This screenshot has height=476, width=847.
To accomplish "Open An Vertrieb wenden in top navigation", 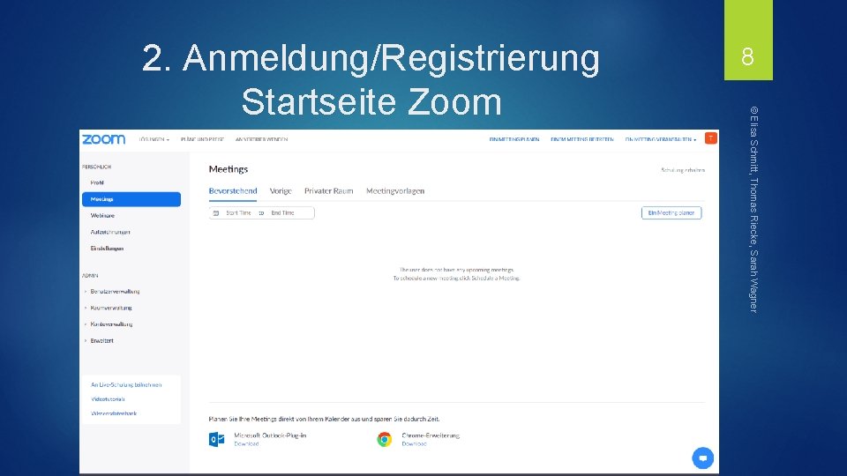I will (261, 139).
